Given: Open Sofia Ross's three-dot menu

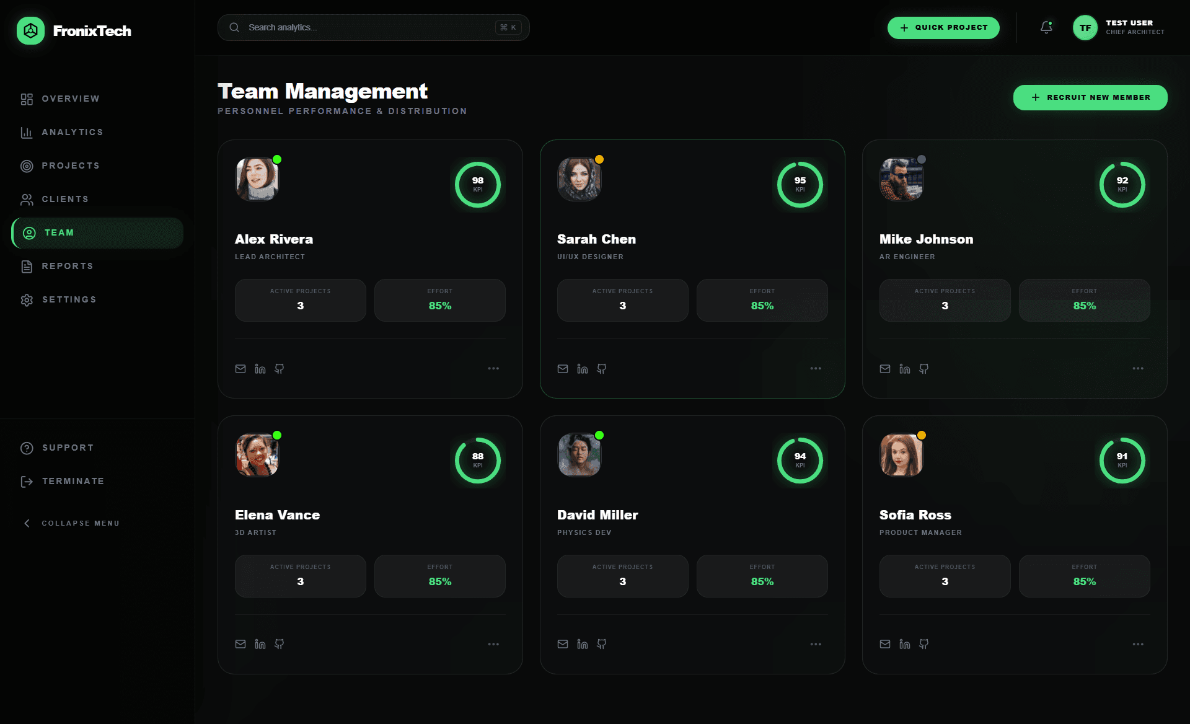Looking at the screenshot, I should coord(1138,644).
